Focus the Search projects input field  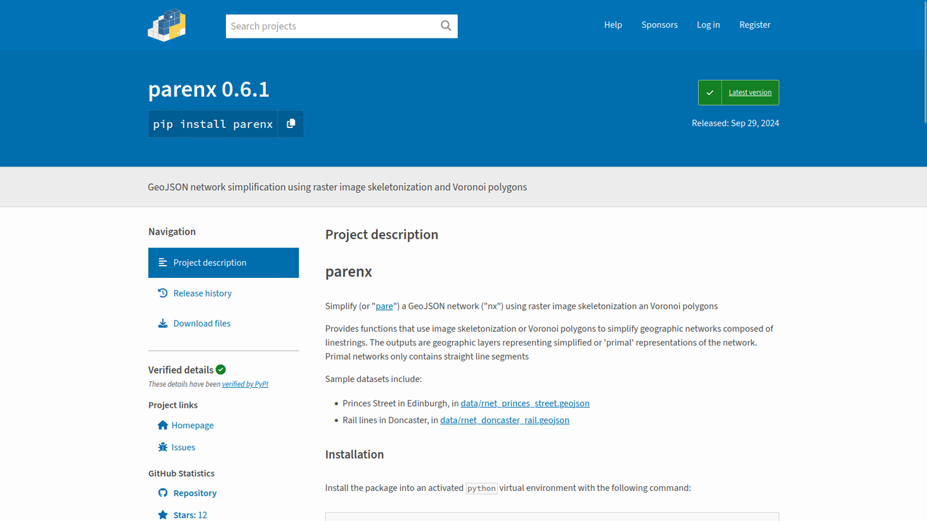pos(330,26)
